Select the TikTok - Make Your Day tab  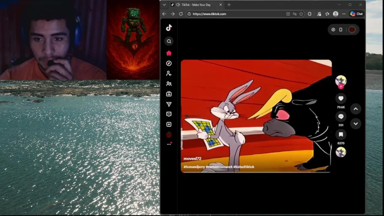(196, 5)
